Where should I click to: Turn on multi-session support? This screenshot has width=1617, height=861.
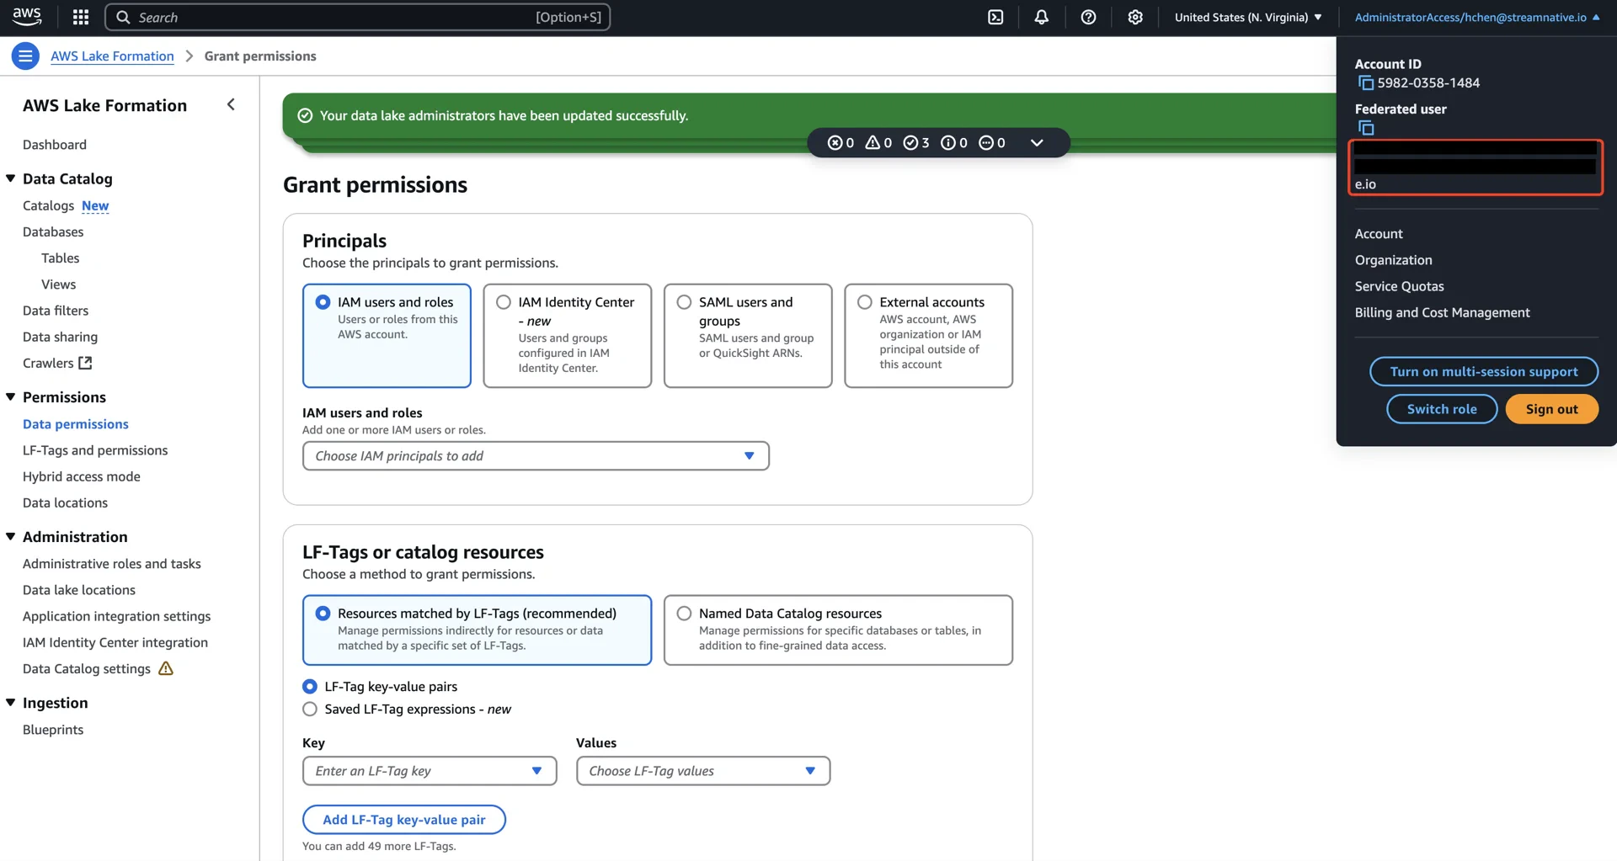(x=1484, y=371)
